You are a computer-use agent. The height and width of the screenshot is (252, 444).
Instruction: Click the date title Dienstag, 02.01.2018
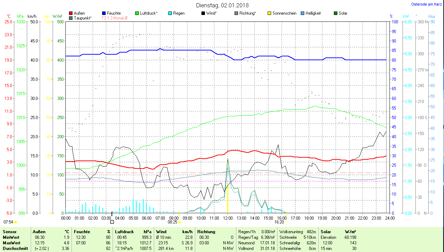222,5
